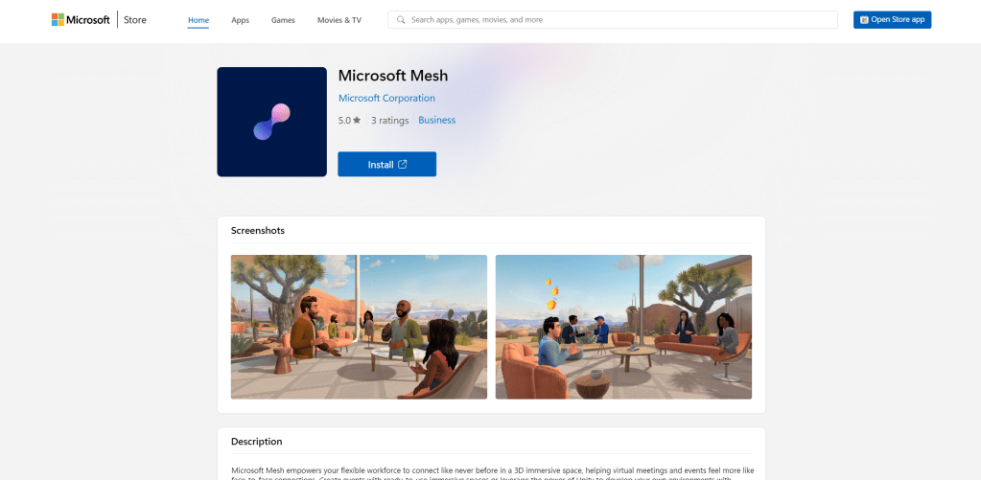Click the Install button

(386, 165)
